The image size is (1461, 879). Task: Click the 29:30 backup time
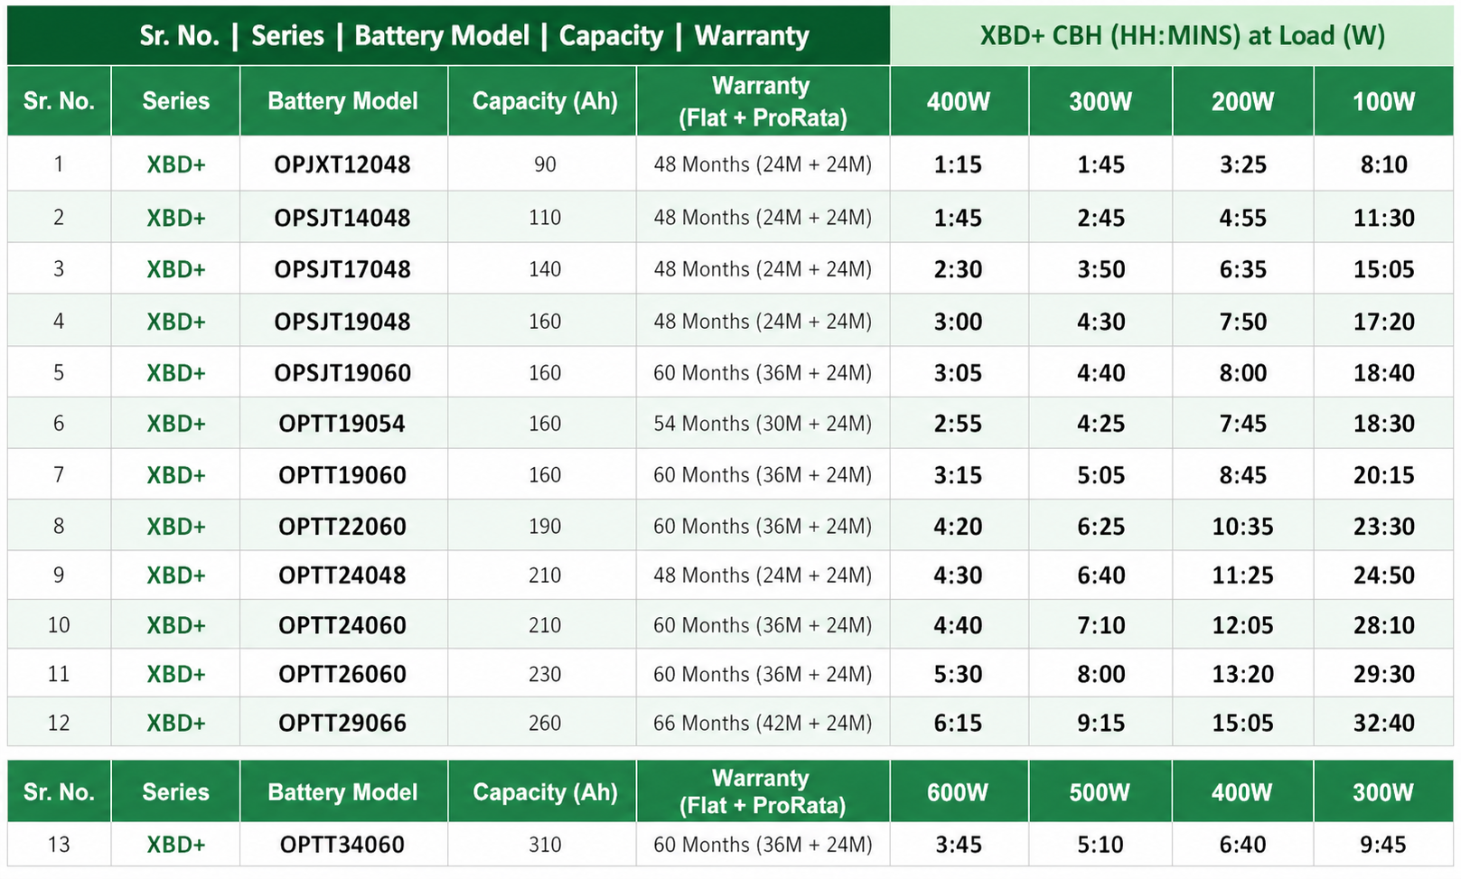point(1383,674)
